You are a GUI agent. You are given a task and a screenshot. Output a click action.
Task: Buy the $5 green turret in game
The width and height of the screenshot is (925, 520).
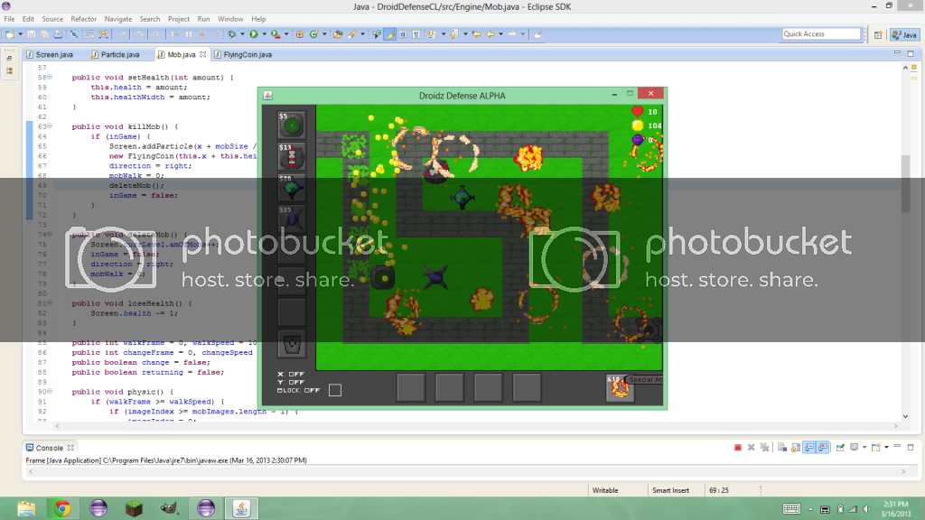[x=292, y=125]
